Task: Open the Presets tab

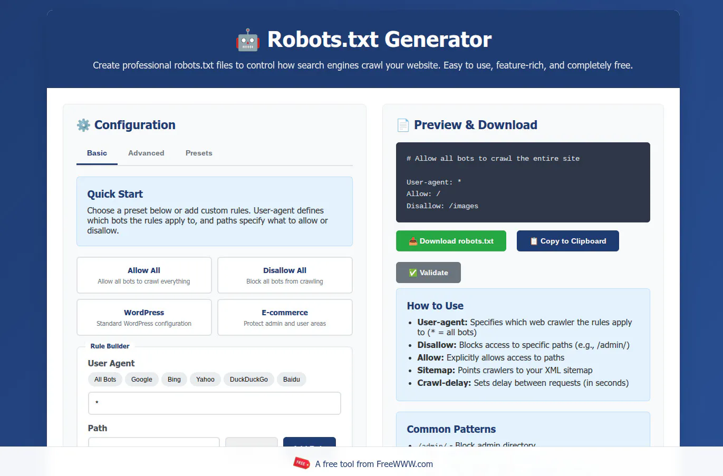Action: click(199, 153)
